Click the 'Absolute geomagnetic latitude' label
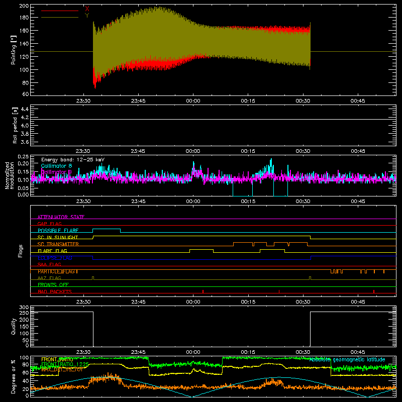 pos(347,360)
